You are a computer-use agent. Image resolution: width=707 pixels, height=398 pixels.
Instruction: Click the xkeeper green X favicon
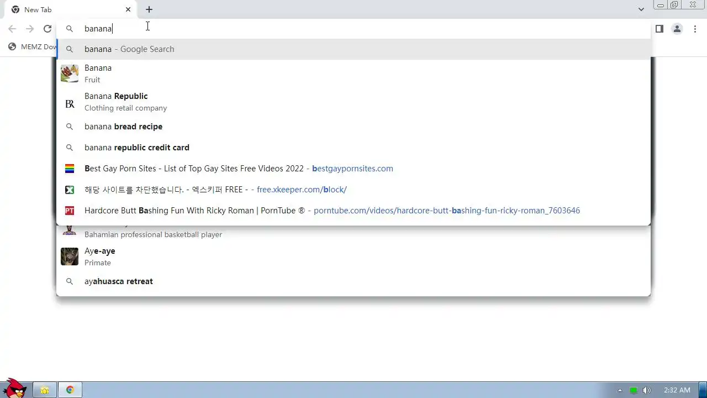pos(70,190)
